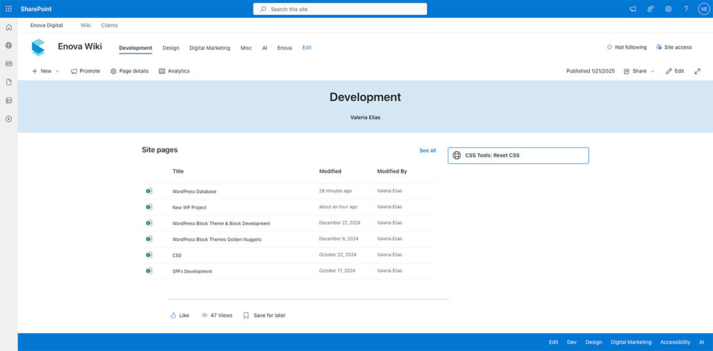Screen dimensions: 713x351
Task: Select the Development navigation tab
Action: coord(136,48)
